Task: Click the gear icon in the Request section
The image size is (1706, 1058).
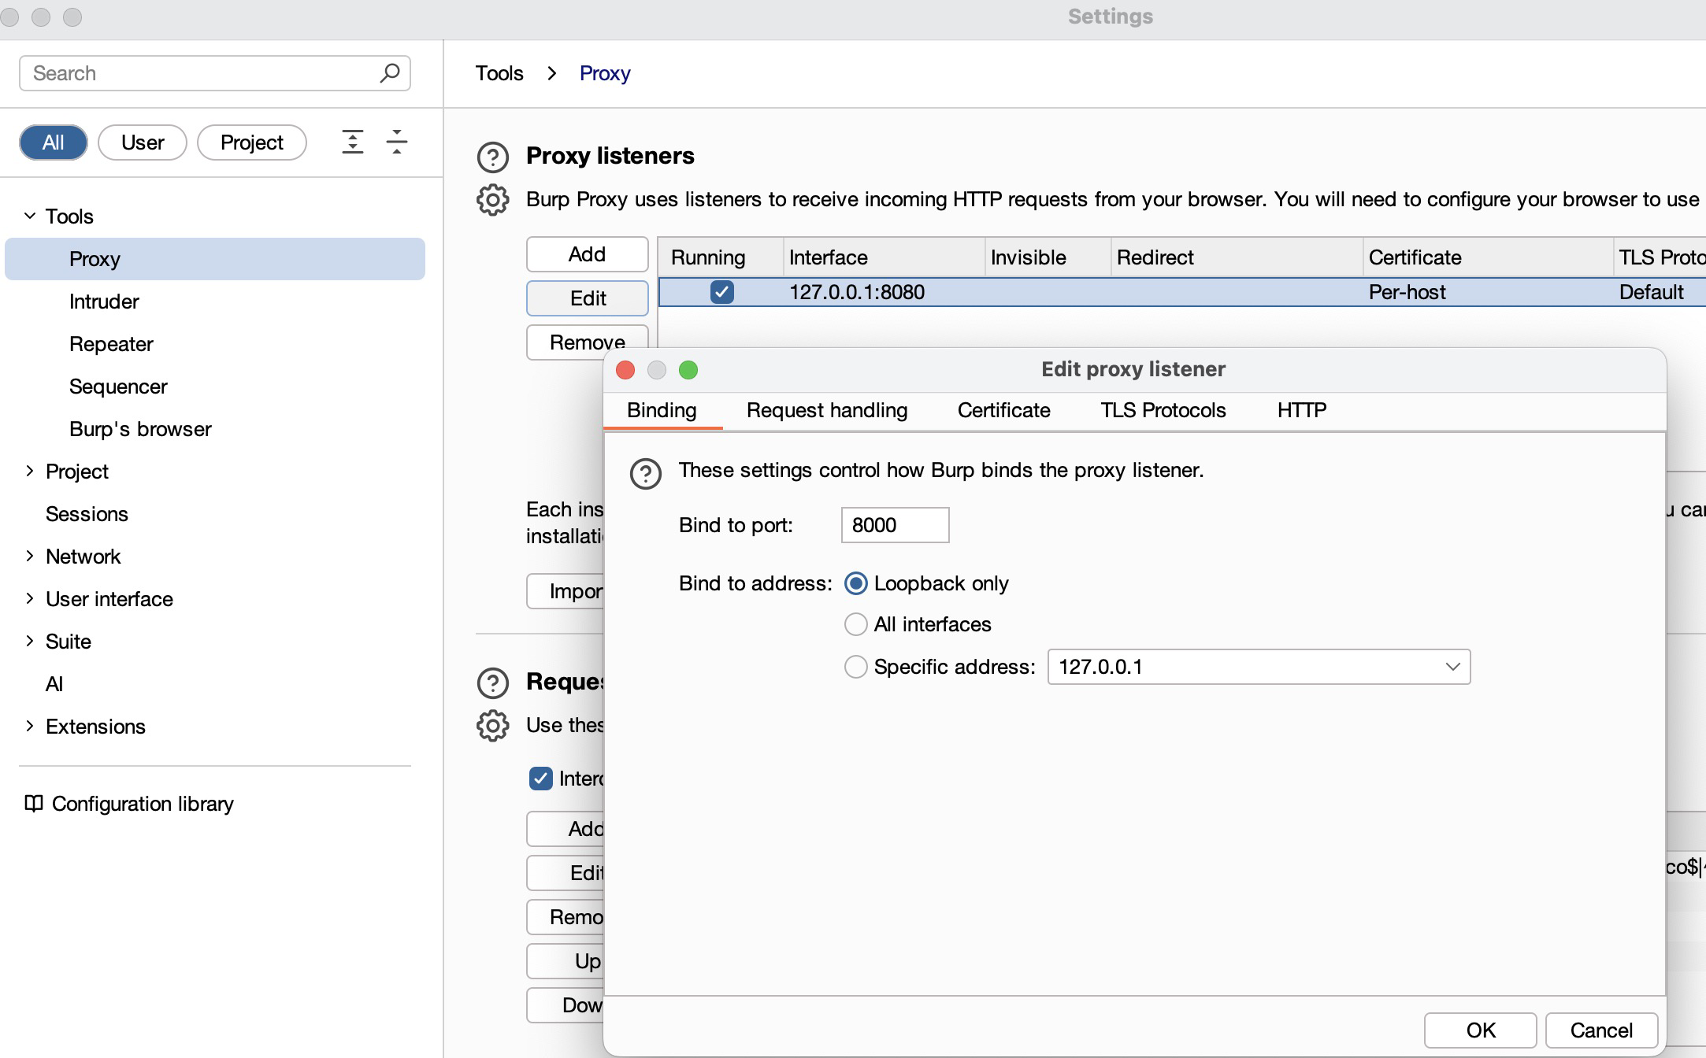Action: coord(492,726)
